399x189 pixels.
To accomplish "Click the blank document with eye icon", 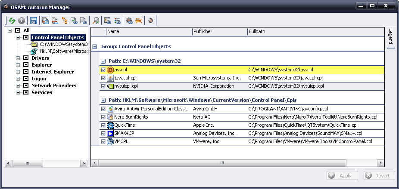I will (x=84, y=20).
